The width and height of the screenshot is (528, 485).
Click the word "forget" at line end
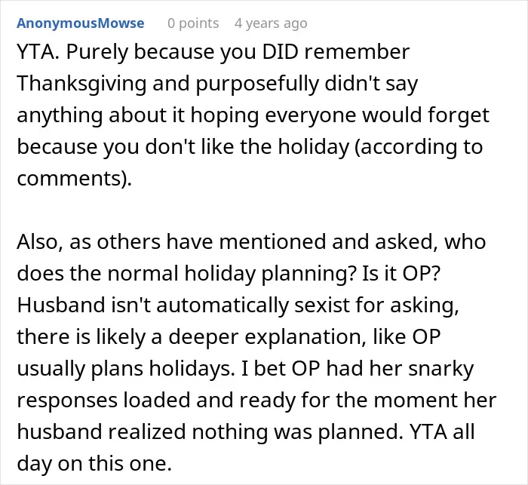459,115
